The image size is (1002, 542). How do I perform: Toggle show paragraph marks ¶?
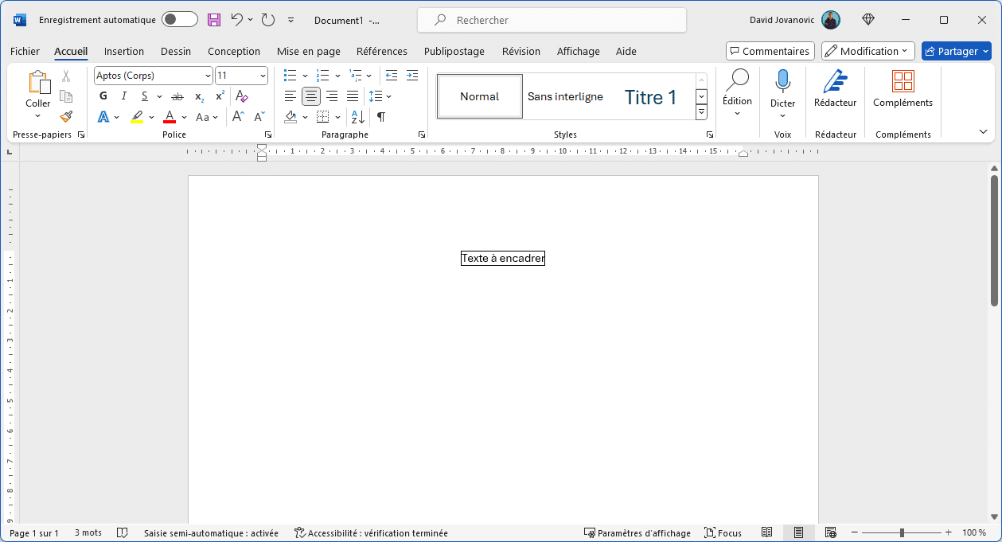(381, 117)
